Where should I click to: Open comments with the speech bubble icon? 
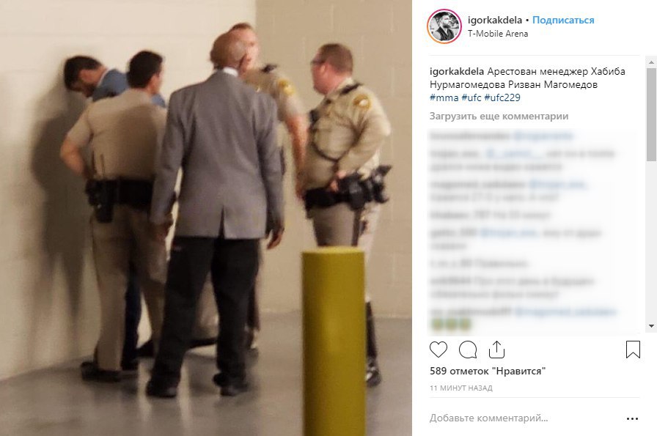(468, 350)
